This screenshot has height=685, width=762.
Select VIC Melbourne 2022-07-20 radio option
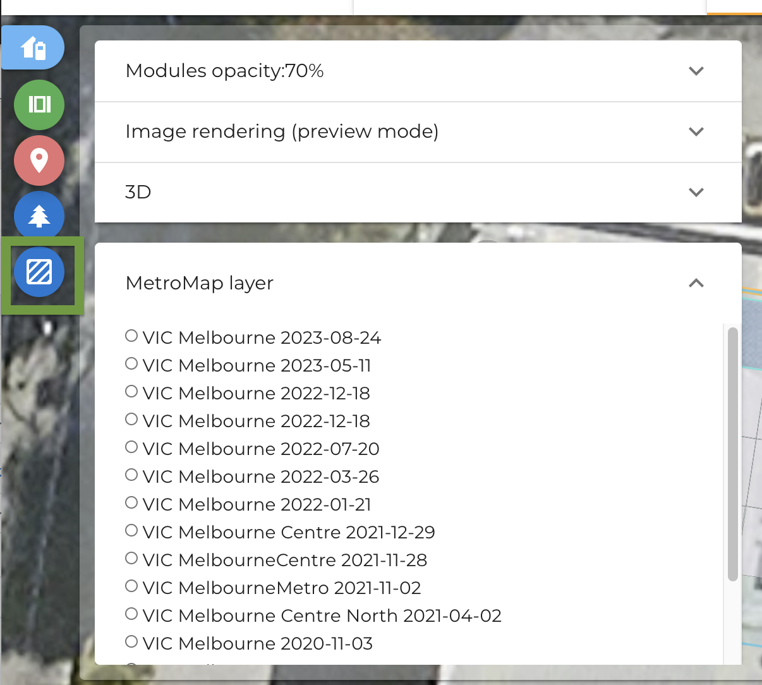[131, 447]
